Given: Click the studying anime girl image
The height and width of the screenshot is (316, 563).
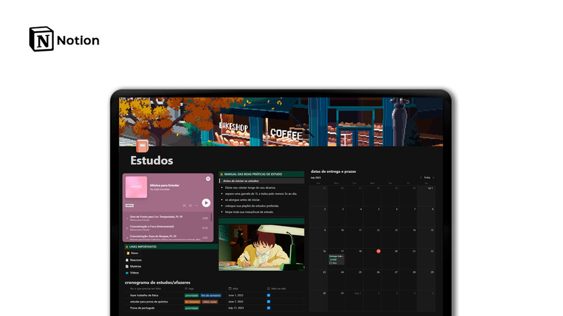Looking at the screenshot, I should 262,248.
